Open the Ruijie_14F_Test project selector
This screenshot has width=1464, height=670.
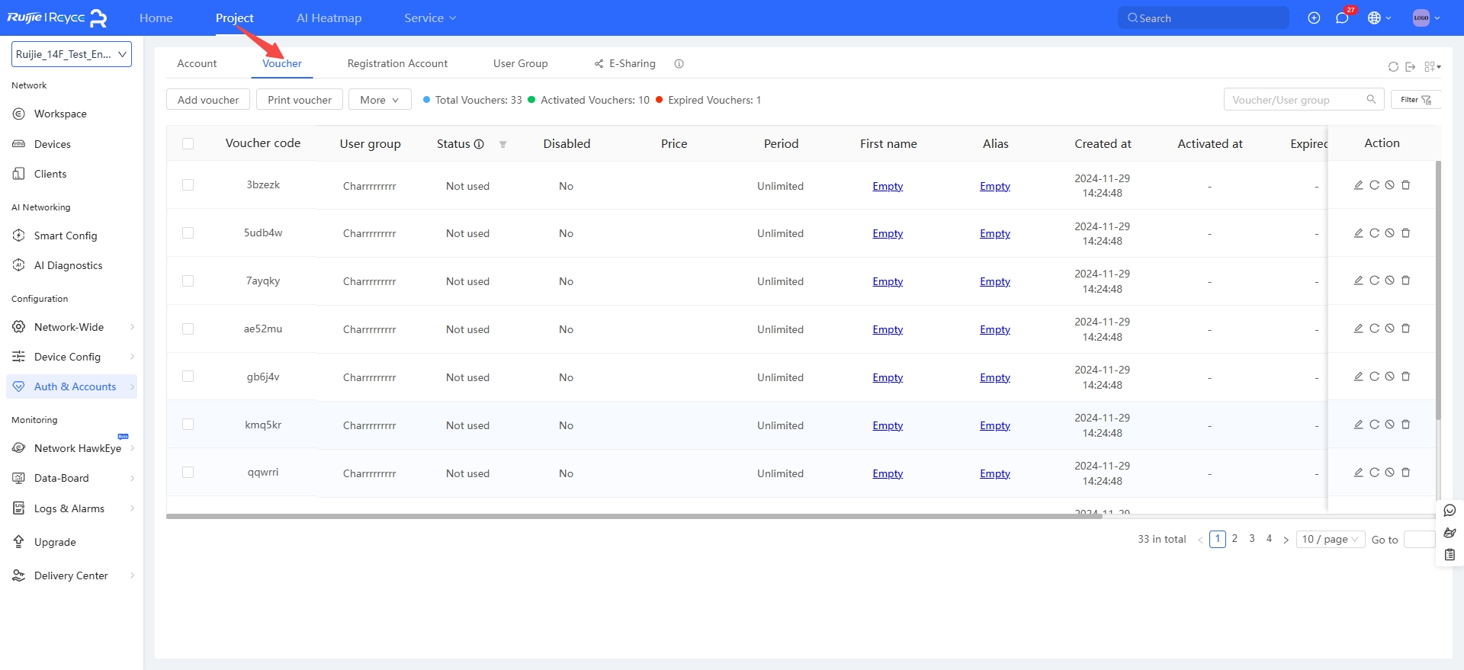[x=72, y=54]
